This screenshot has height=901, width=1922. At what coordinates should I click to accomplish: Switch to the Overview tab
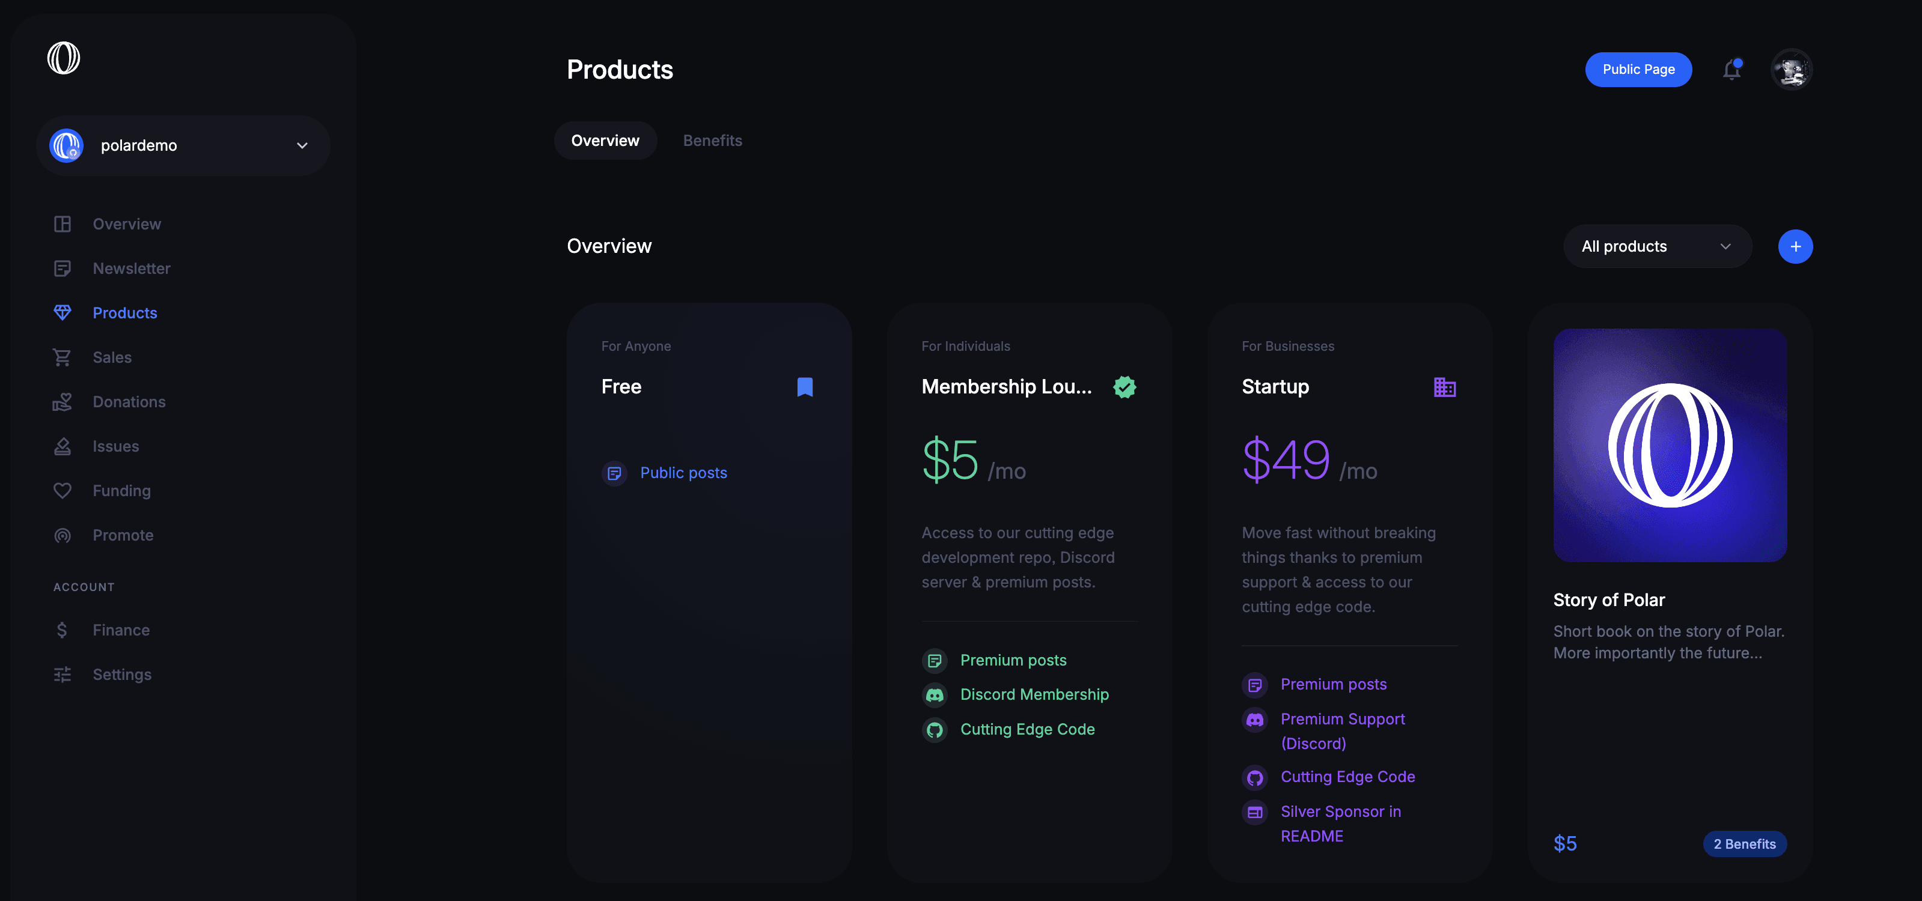tap(604, 140)
